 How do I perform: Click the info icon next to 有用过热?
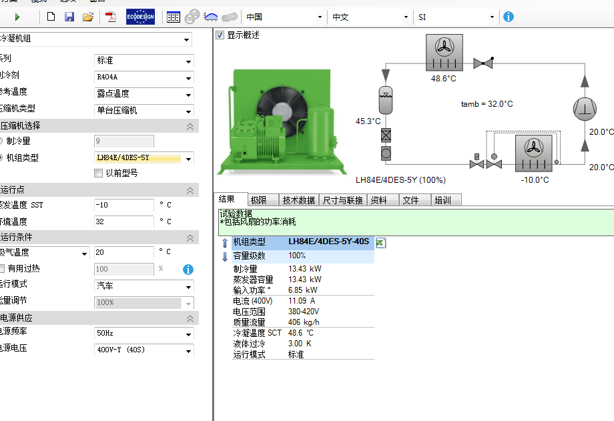pyautogui.click(x=188, y=270)
